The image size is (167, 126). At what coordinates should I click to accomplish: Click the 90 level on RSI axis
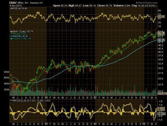159,11
